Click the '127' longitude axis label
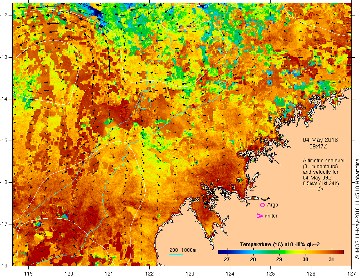 coord(351,274)
